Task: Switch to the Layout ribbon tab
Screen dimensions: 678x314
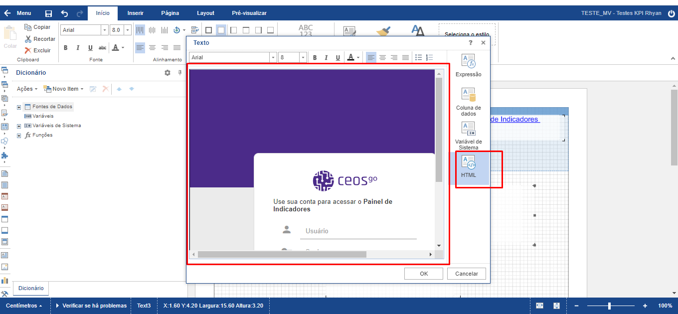Action: [x=205, y=13]
